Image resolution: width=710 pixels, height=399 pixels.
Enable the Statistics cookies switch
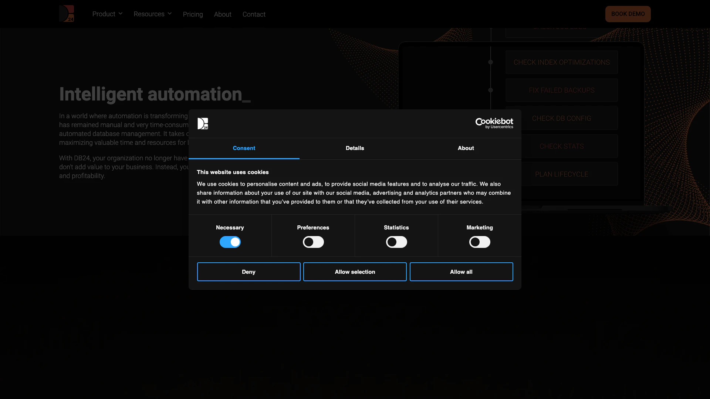click(x=396, y=242)
